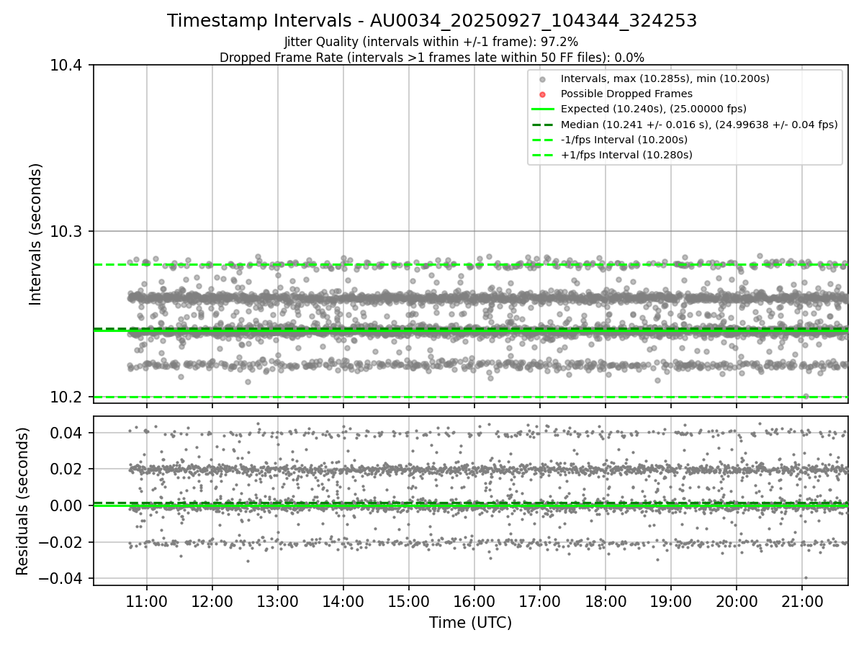Click the red dot marker for Possible Dropped Frames
Image resolution: width=864 pixels, height=648 pixels.
[x=543, y=94]
